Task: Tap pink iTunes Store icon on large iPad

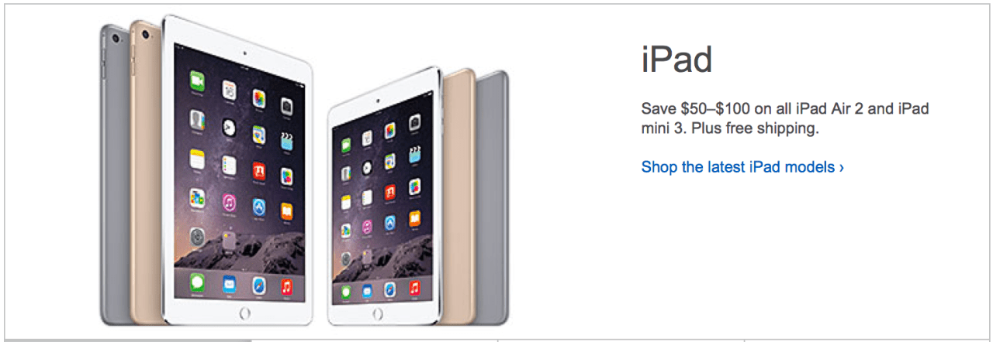Action: pos(229,203)
